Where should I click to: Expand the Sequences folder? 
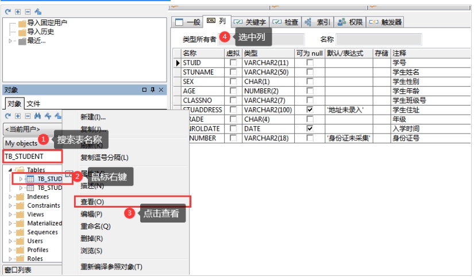click(10, 232)
